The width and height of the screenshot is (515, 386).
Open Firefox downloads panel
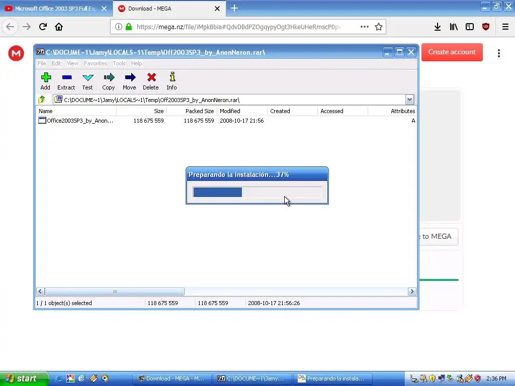[x=438, y=27]
